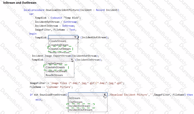Open the second TempBlob dropdown arrow
194x114 pixels.
pos(72,60)
